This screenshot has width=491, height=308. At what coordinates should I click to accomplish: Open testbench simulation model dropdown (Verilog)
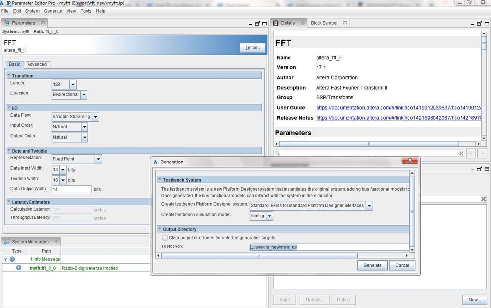point(270,216)
